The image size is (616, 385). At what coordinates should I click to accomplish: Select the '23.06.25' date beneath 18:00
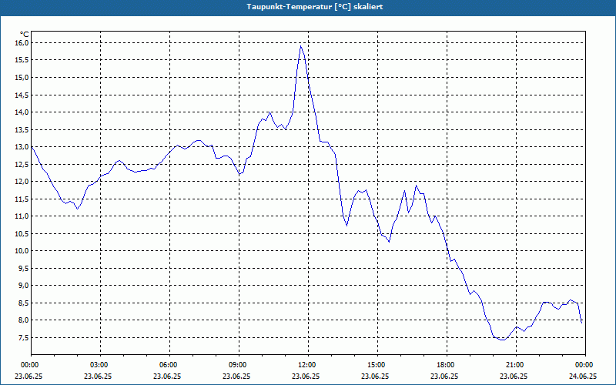click(x=444, y=376)
